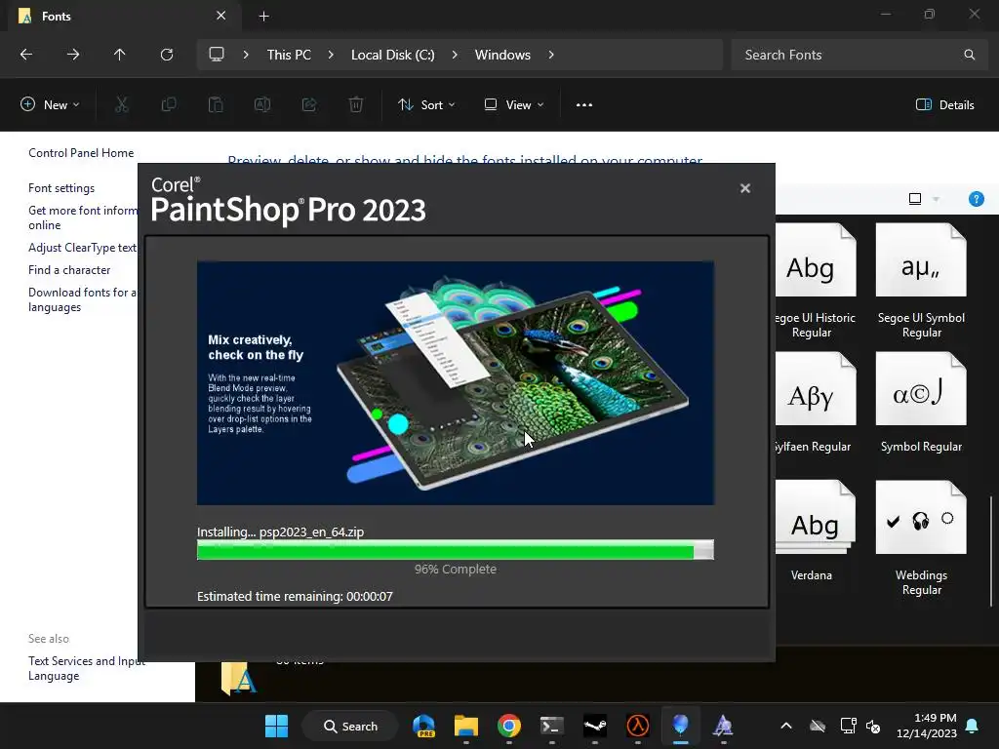Show hidden system tray icons
The height and width of the screenshot is (749, 999).
point(786,726)
